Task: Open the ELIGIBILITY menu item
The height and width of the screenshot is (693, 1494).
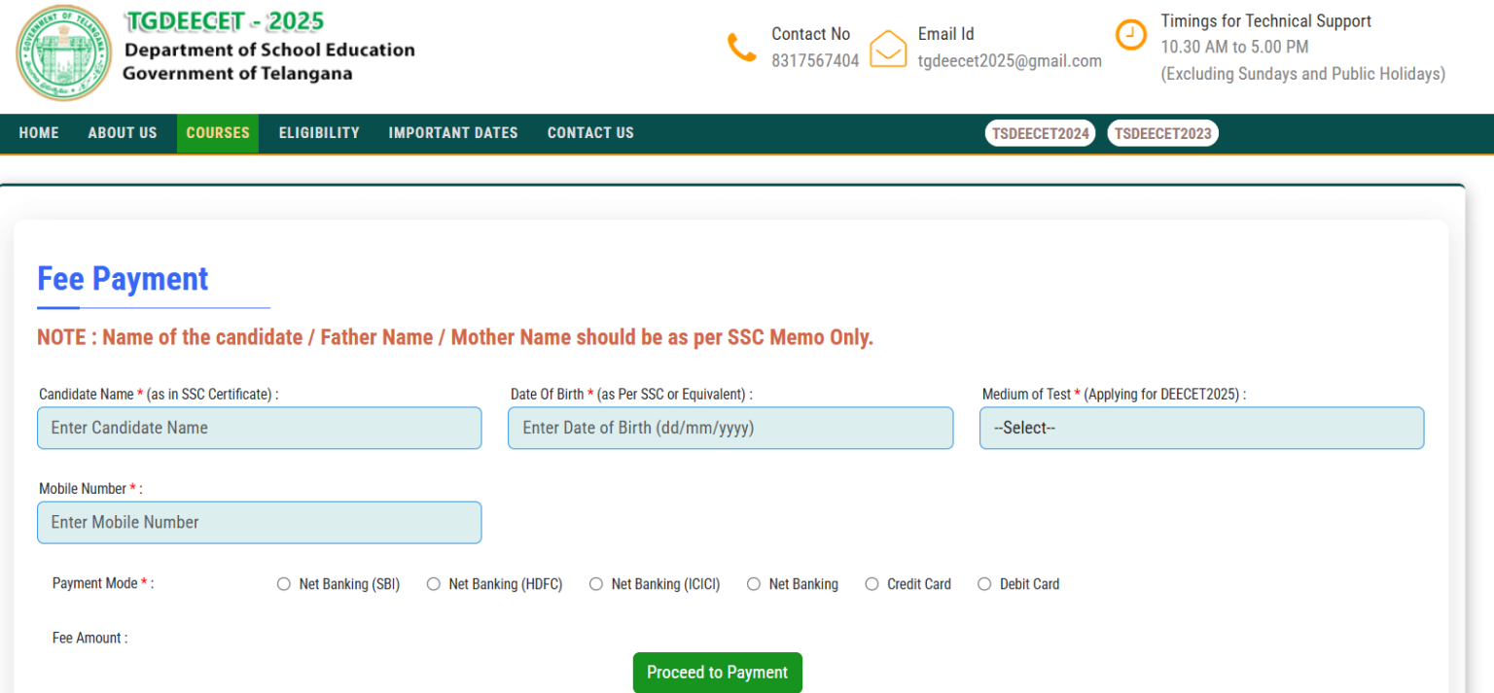Action: (318, 133)
